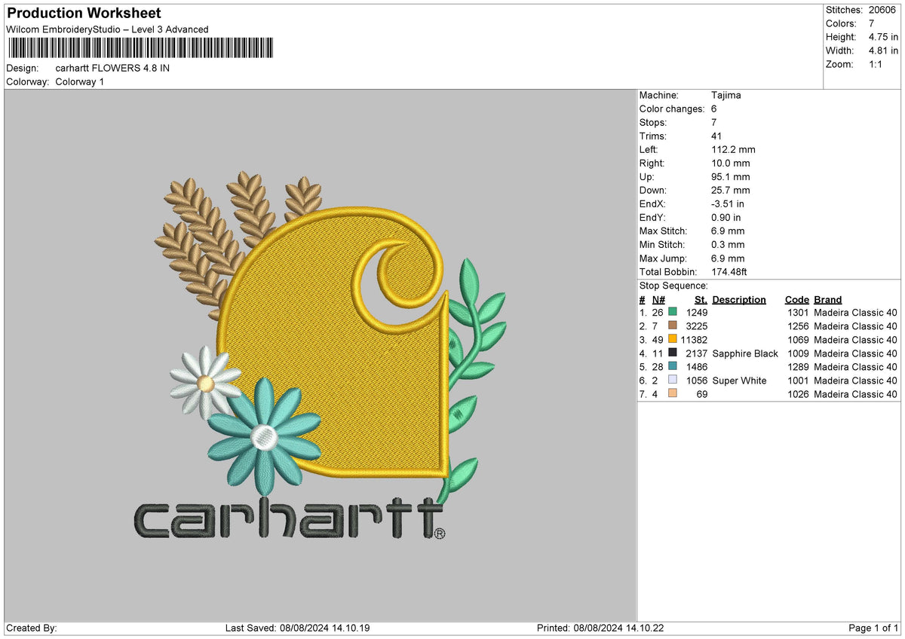Select the Total Bobbin value 174.48ft
Screen dimensions: 905x639
(729, 271)
